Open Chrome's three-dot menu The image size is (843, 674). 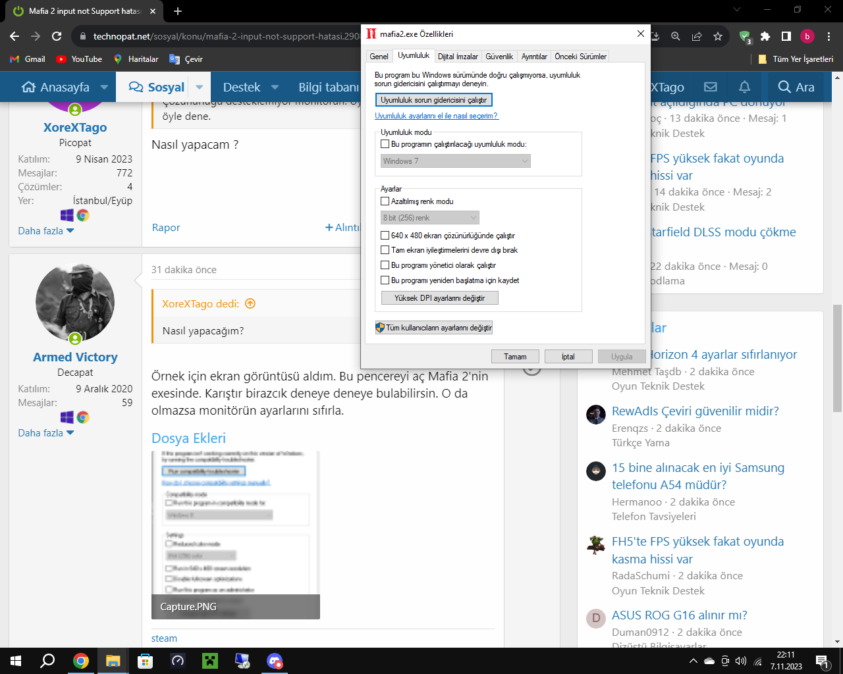[829, 36]
